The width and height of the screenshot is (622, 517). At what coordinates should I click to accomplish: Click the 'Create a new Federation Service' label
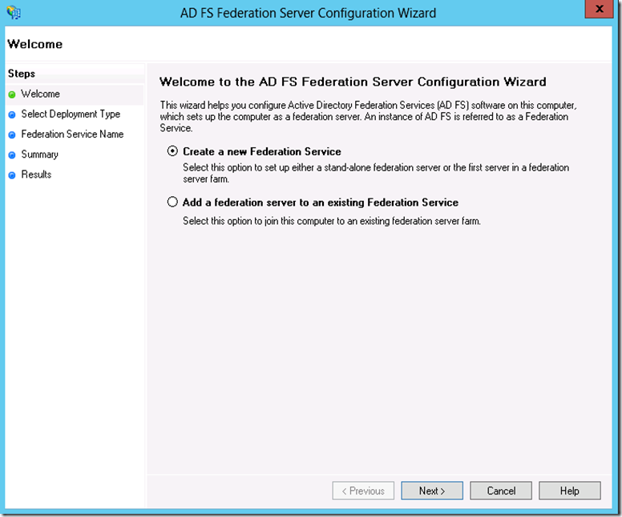point(262,151)
